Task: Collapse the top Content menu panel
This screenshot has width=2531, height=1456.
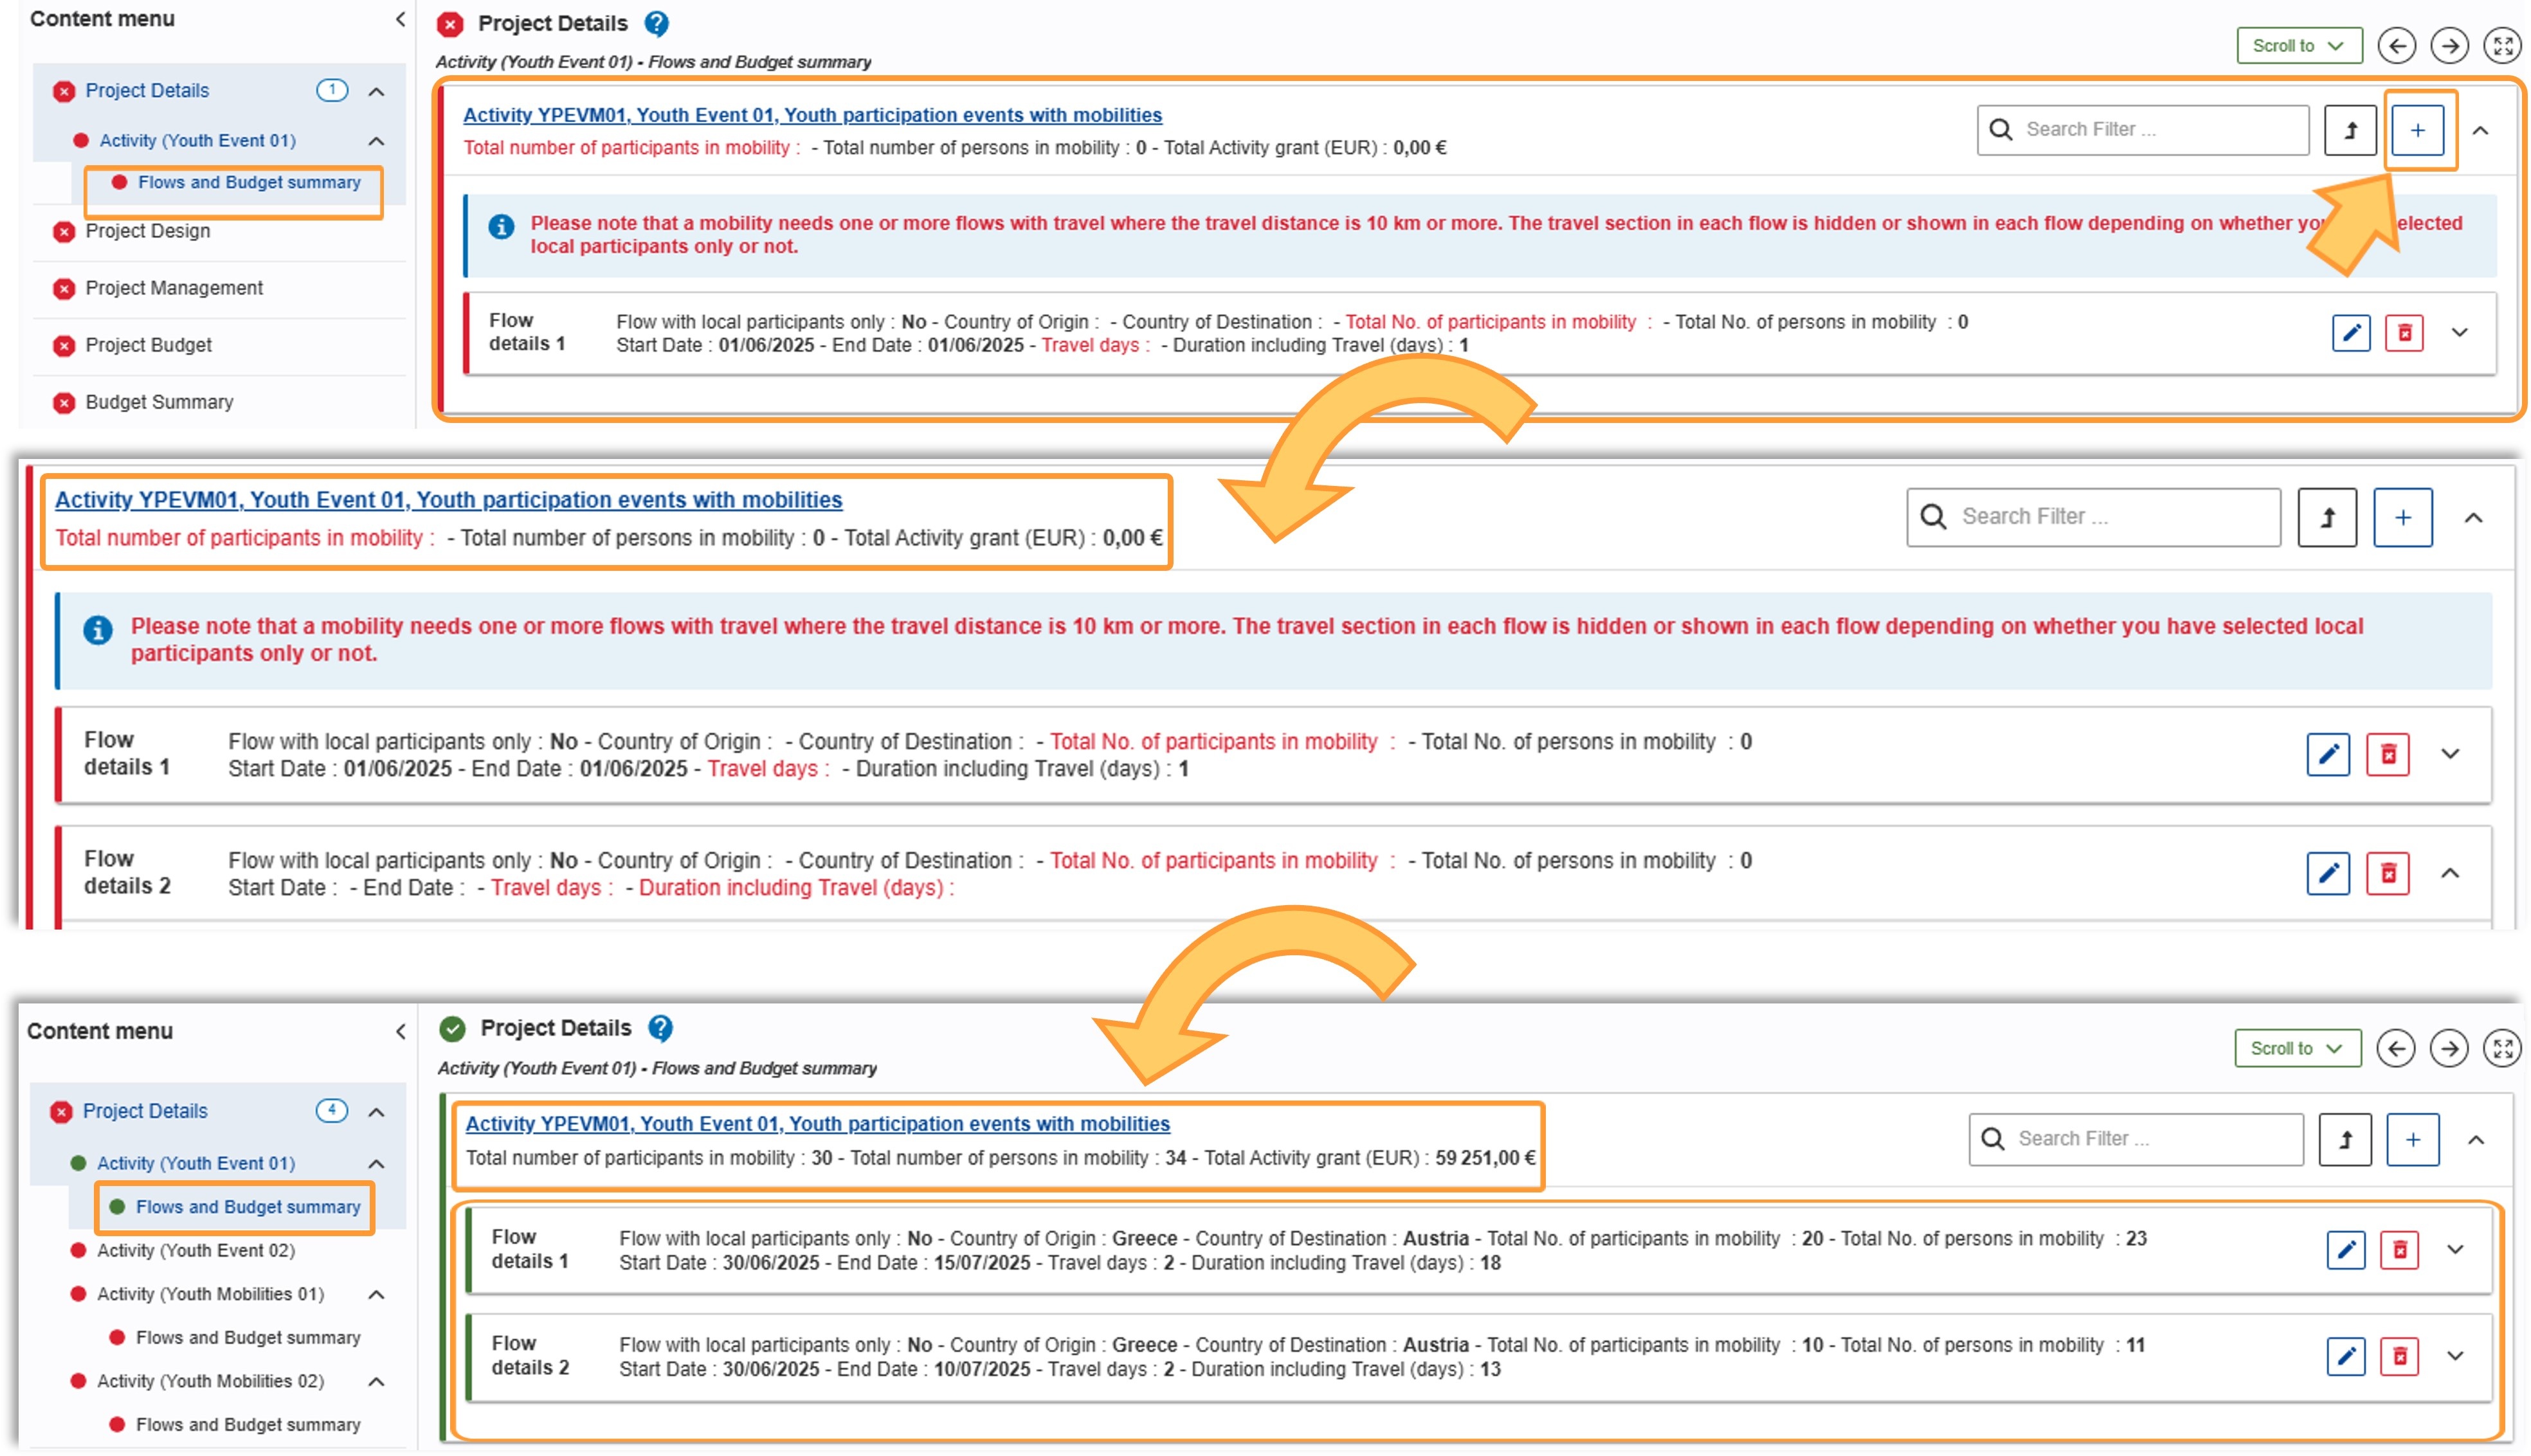Action: 400,19
